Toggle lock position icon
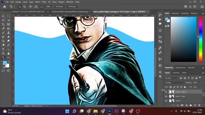 pos(178,87)
